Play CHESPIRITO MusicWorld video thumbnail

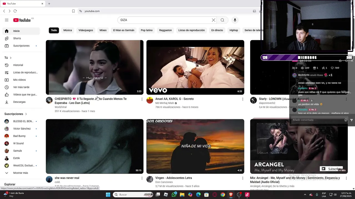[x=95, y=67]
